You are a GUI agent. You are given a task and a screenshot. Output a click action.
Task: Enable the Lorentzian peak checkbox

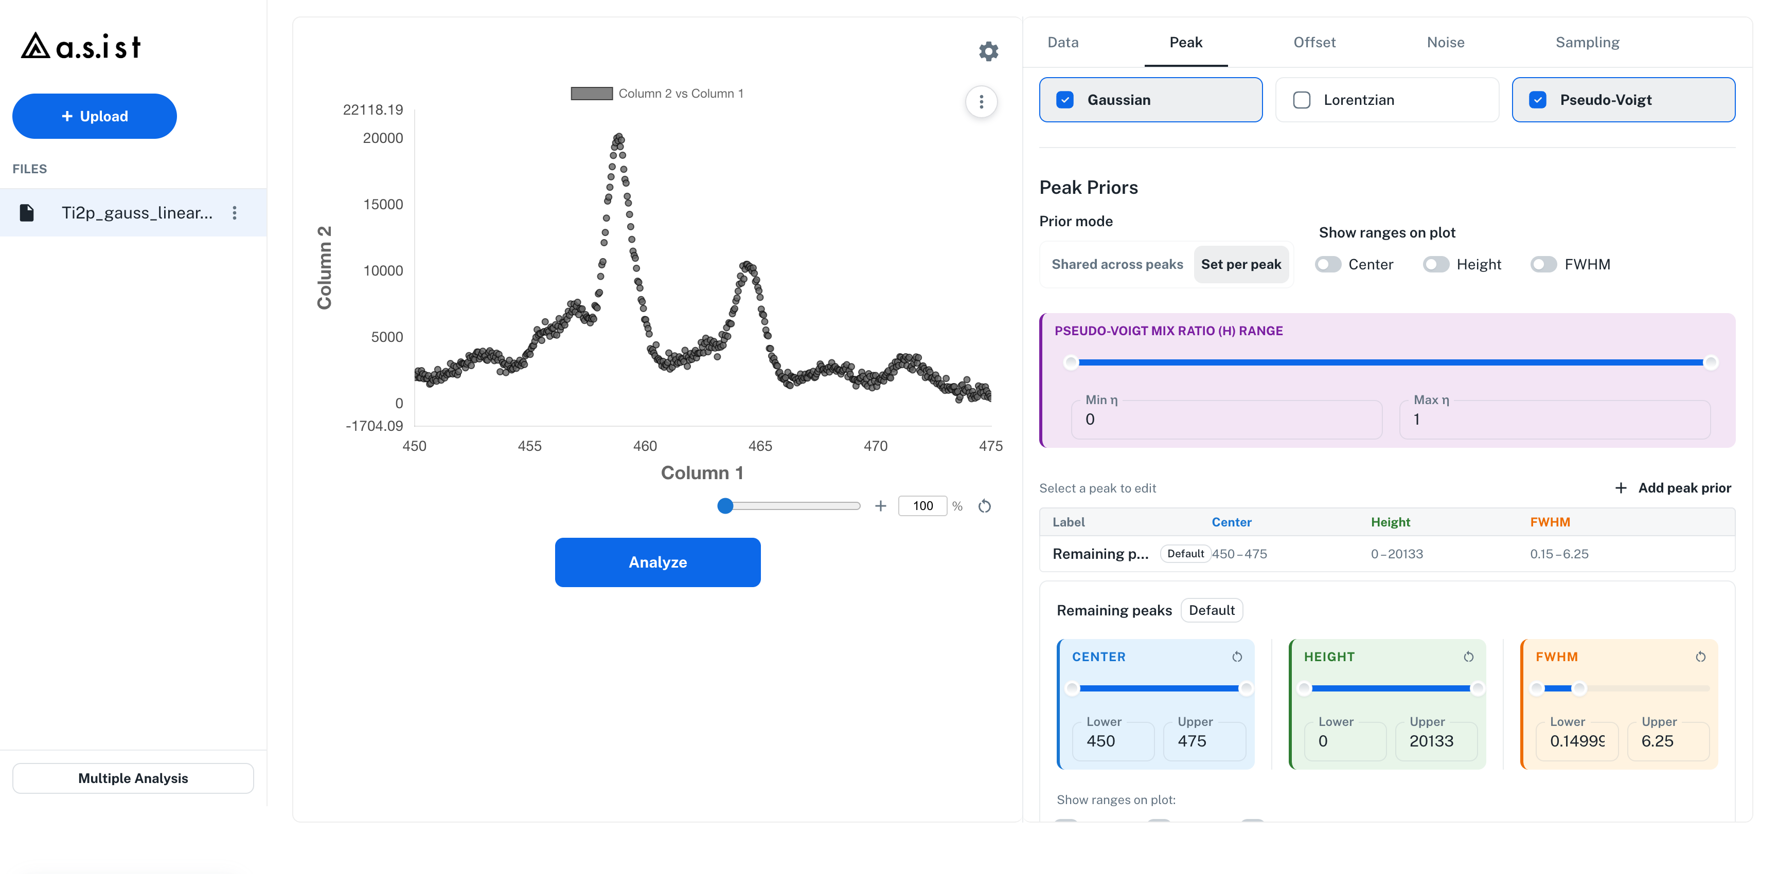coord(1301,100)
